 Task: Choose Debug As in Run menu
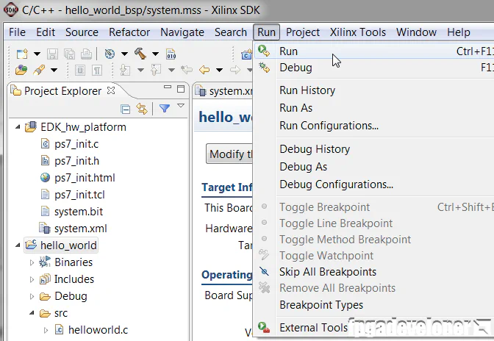pyautogui.click(x=303, y=167)
